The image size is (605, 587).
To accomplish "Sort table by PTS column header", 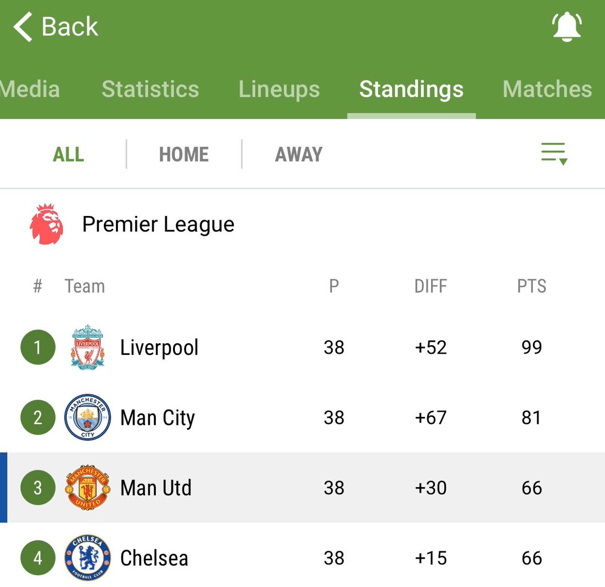I will (x=532, y=286).
